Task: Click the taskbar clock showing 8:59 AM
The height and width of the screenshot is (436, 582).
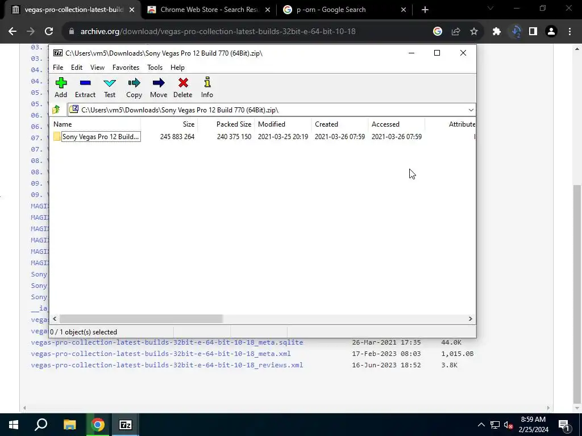Action: click(533, 425)
